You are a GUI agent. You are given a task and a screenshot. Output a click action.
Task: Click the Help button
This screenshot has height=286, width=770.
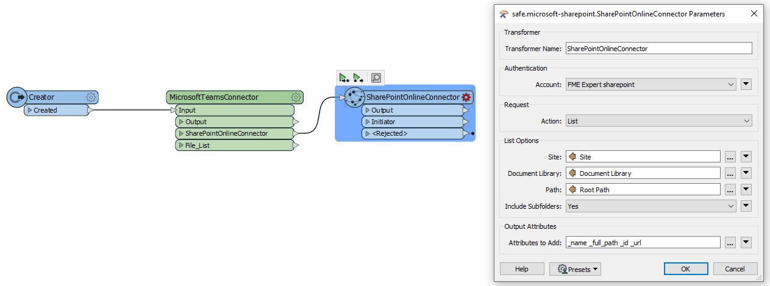522,269
